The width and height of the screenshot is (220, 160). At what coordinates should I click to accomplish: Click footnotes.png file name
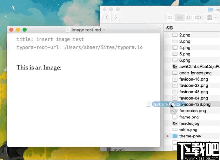point(193,111)
